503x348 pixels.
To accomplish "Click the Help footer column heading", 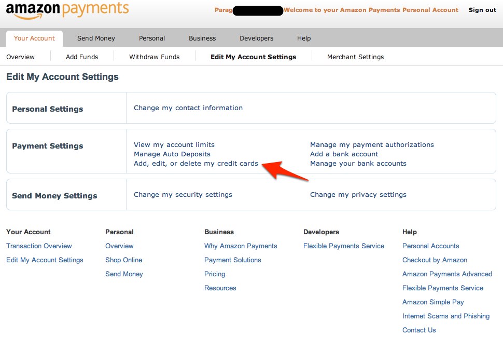I will tap(409, 232).
